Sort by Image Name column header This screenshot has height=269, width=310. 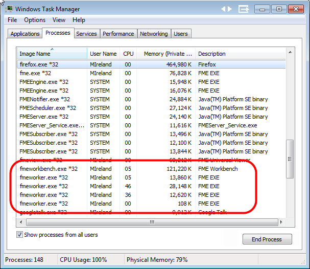point(52,54)
